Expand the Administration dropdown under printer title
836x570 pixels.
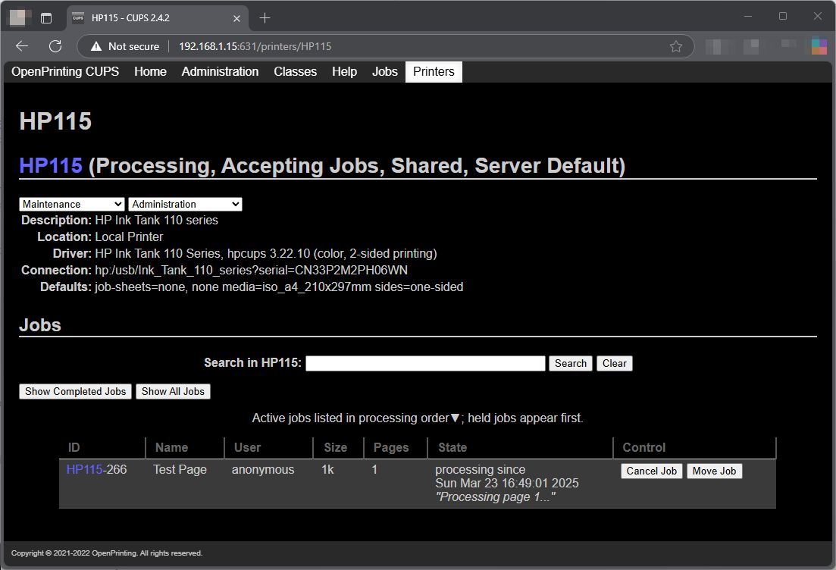coord(185,204)
